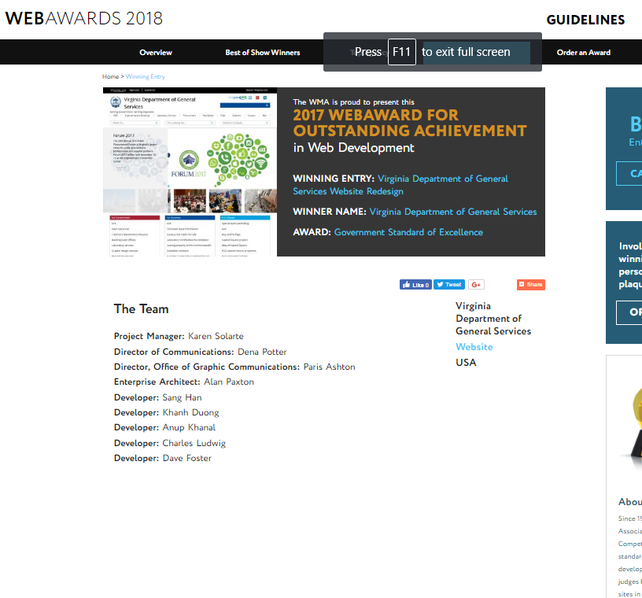Click the Facebook Like button
Viewport: 642px width, 598px height.
415,285
